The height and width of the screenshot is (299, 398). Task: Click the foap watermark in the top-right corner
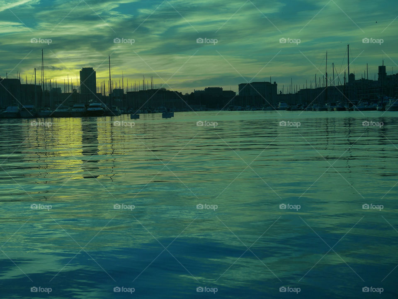373,41
